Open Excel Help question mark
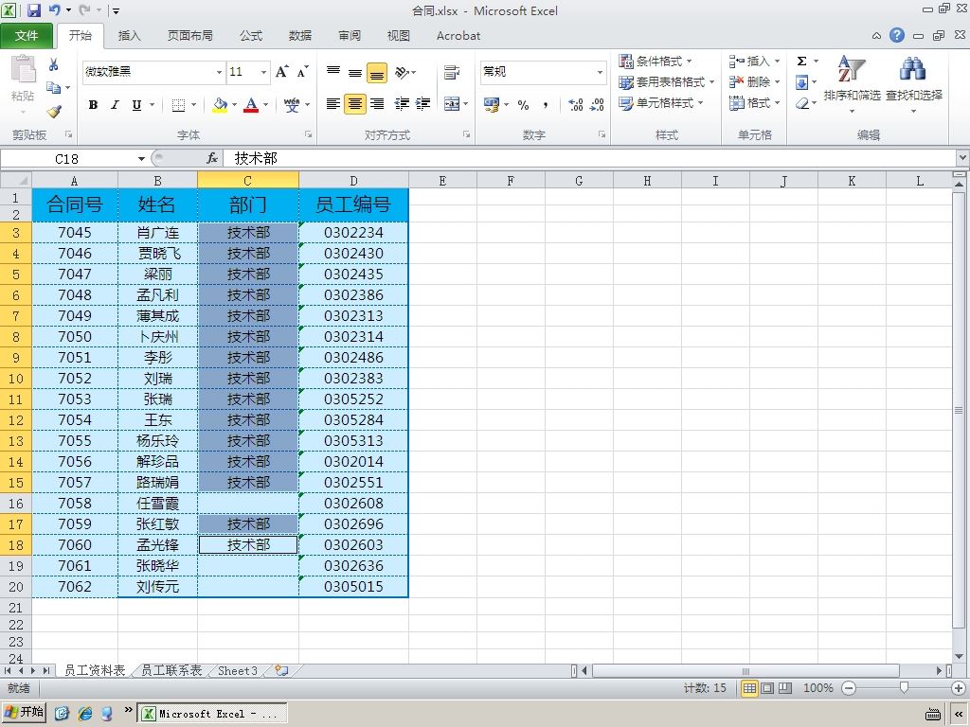 897,35
